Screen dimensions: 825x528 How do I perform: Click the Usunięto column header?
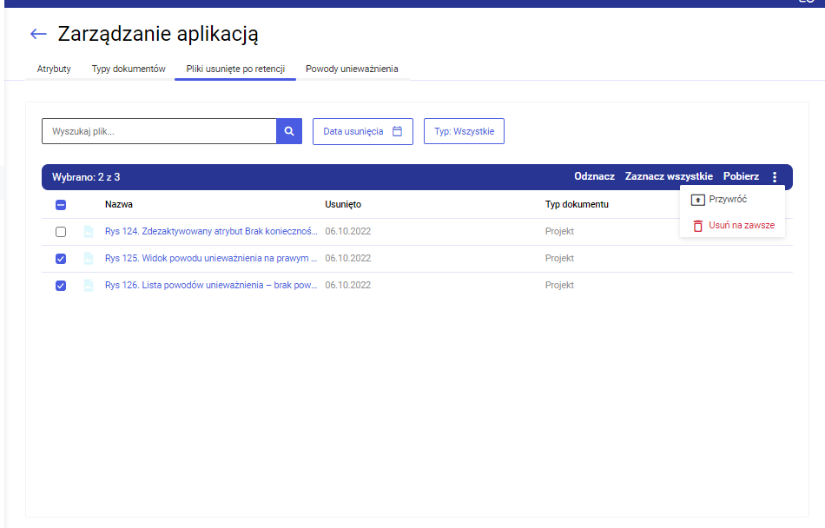click(343, 204)
